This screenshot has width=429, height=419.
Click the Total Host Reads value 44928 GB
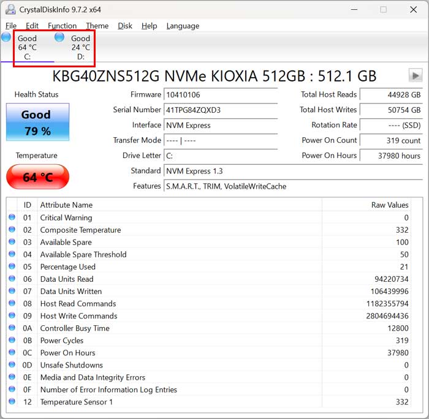(391, 95)
